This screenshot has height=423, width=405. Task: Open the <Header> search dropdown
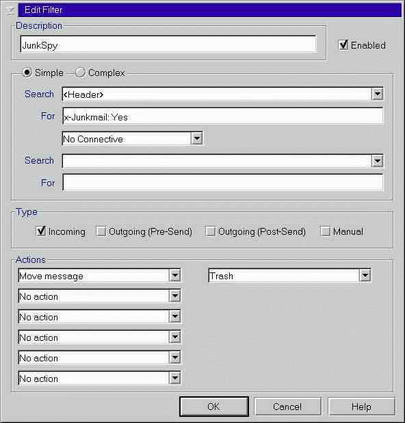(x=377, y=94)
